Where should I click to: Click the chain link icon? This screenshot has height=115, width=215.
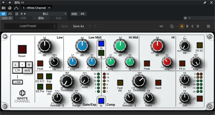(x=161, y=26)
